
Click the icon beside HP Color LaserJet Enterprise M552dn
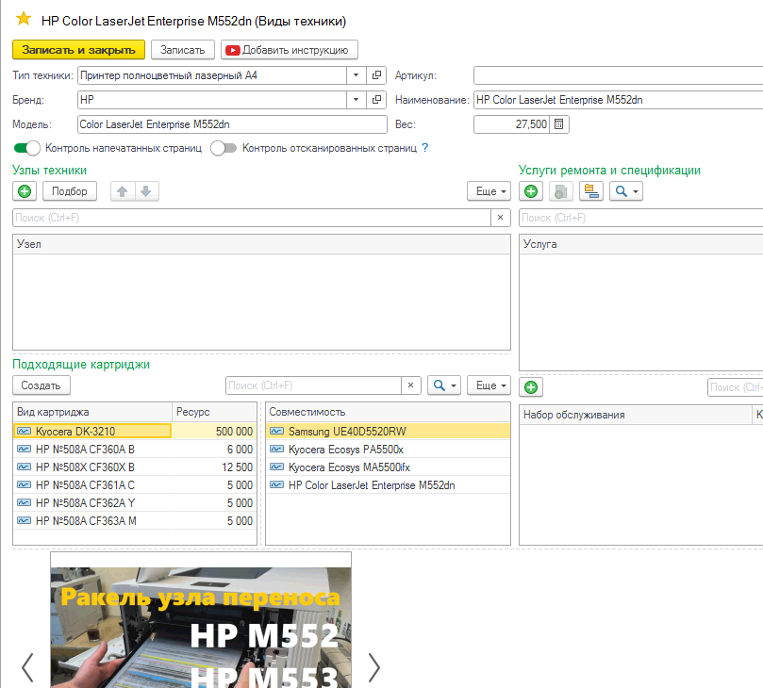click(x=277, y=485)
